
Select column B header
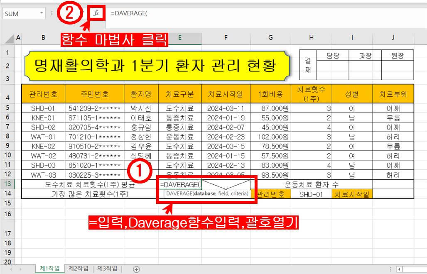pos(43,38)
